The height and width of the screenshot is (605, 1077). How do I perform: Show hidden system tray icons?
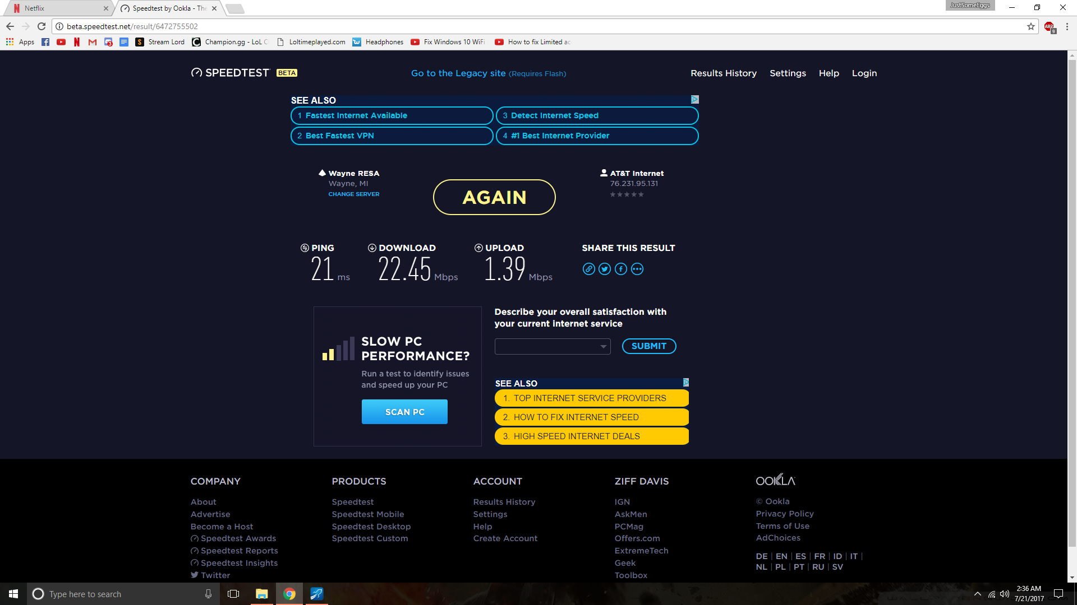978,594
